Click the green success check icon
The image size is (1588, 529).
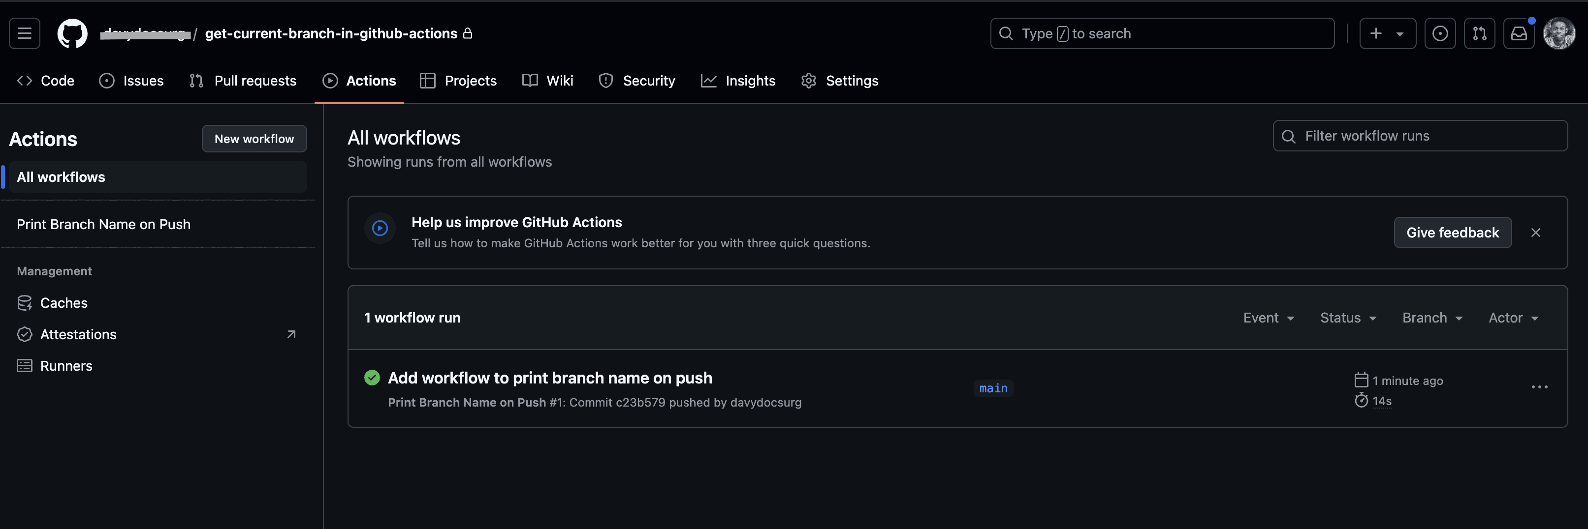pyautogui.click(x=372, y=378)
